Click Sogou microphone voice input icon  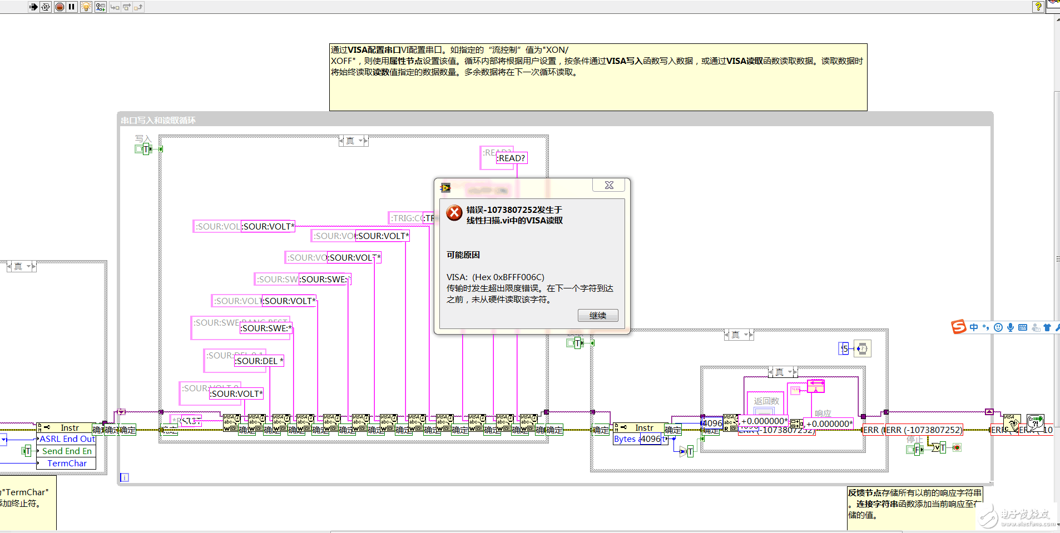pos(1011,327)
